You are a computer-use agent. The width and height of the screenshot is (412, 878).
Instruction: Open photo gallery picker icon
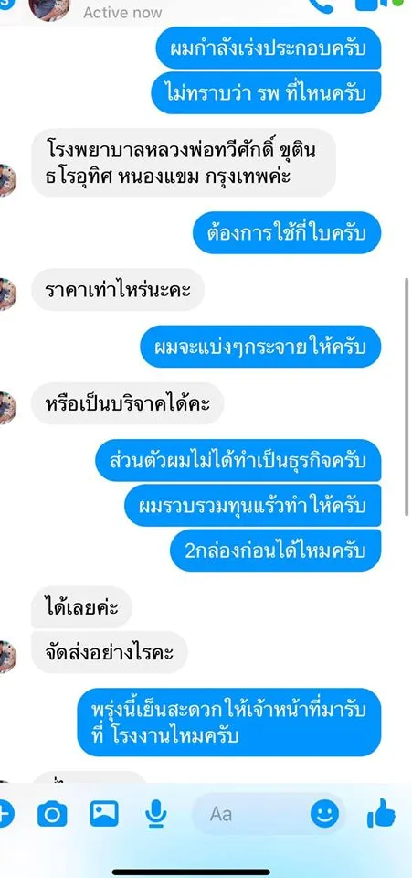coord(104,814)
